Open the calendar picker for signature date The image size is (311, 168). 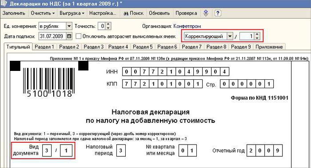pos(69,36)
